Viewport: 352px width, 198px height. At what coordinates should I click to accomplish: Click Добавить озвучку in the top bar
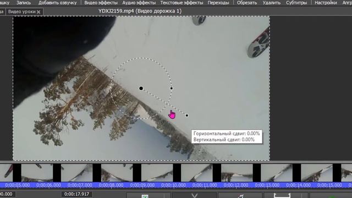pyautogui.click(x=57, y=3)
